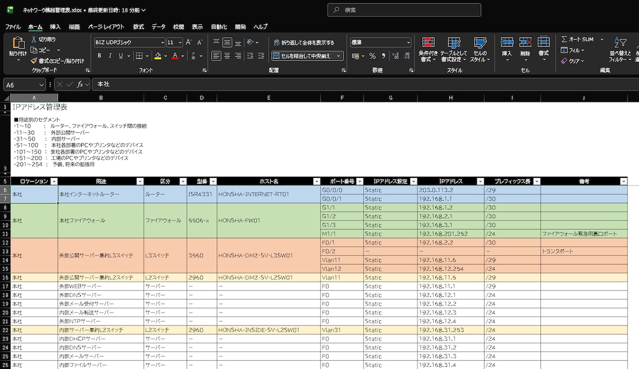
Task: Toggle horizontal center alignment
Action: pos(227,56)
